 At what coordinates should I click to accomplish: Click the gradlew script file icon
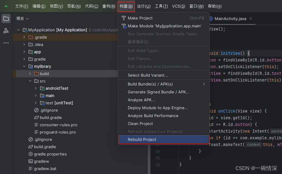click(x=31, y=162)
